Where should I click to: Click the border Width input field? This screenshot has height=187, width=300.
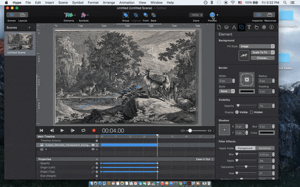225,81
